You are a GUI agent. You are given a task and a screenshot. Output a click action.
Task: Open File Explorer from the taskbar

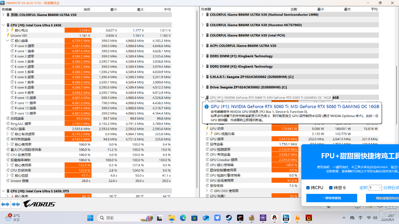pyautogui.click(x=171, y=218)
